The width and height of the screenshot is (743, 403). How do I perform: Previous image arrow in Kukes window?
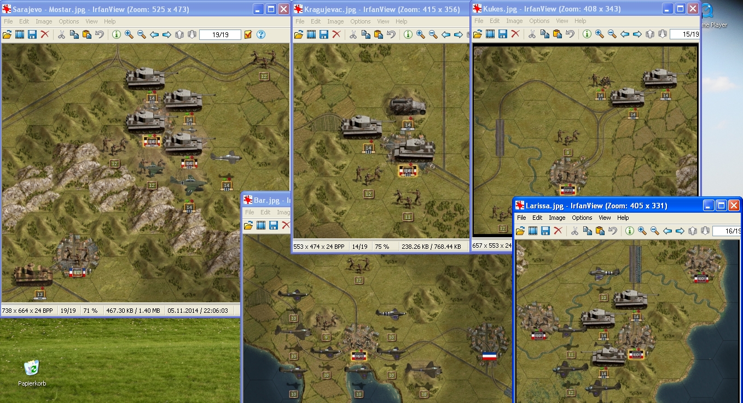(x=625, y=34)
